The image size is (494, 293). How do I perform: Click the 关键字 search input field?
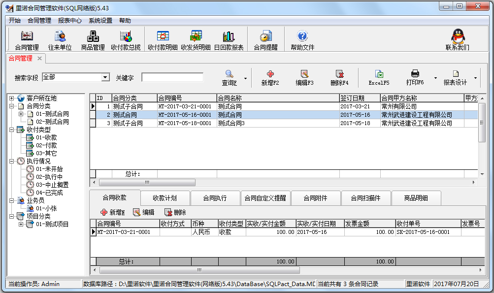[x=172, y=77]
